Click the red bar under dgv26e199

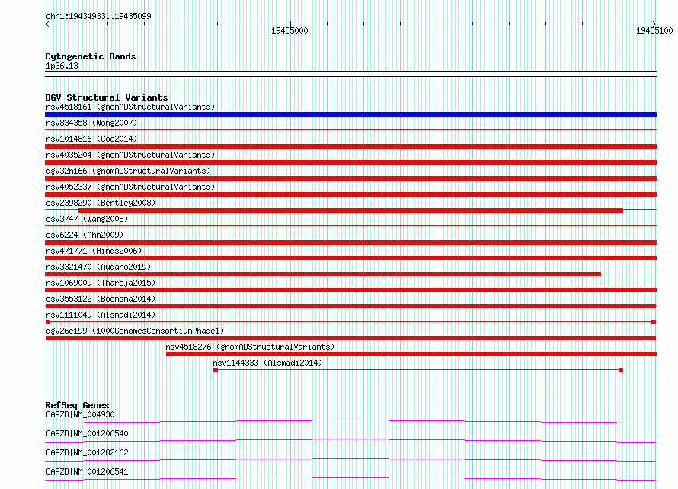tap(350, 338)
